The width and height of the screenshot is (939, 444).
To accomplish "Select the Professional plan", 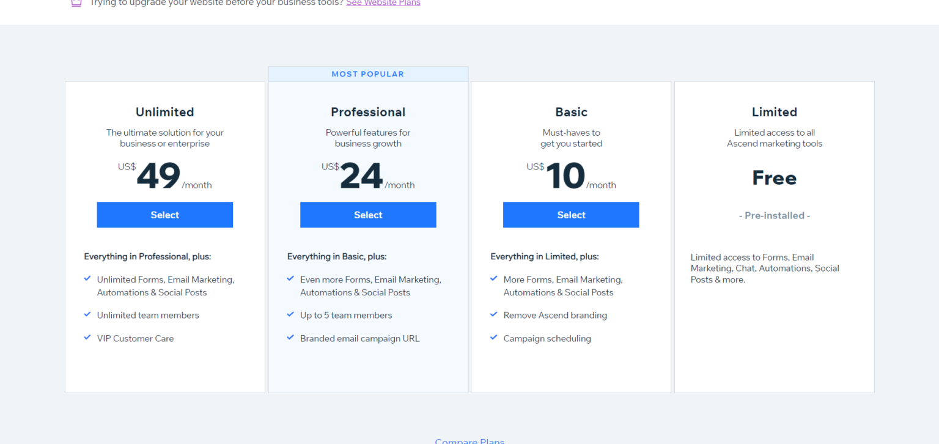I will tap(368, 215).
